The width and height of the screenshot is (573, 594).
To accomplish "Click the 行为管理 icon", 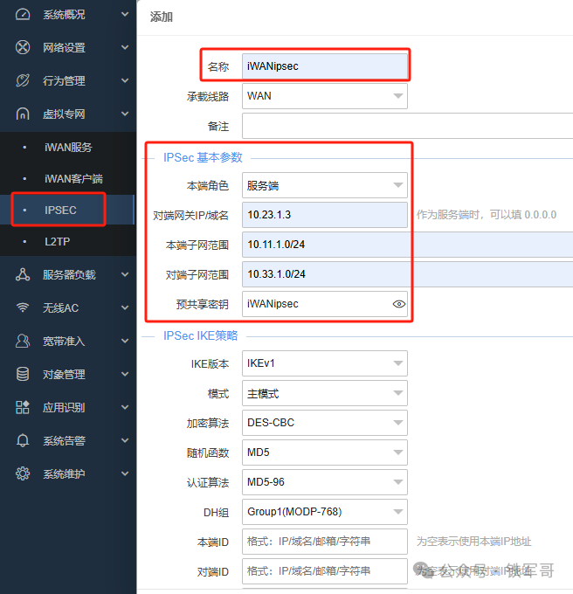I will click(23, 80).
